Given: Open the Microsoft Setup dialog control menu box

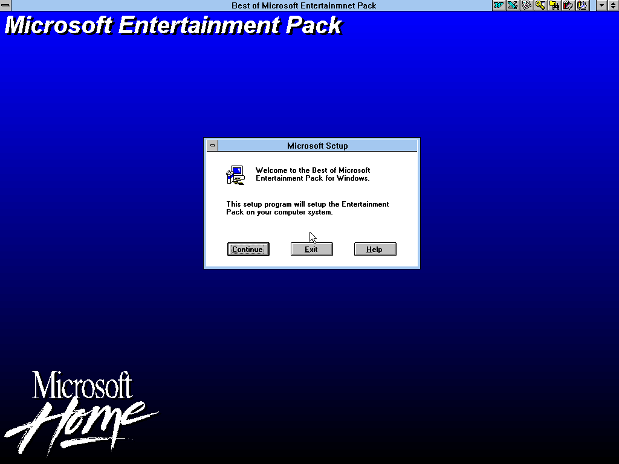Looking at the screenshot, I should pyautogui.click(x=212, y=146).
